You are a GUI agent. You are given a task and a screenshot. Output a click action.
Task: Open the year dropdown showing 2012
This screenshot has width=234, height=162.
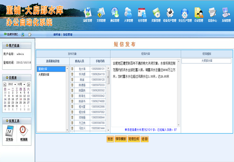(x=12, y=84)
